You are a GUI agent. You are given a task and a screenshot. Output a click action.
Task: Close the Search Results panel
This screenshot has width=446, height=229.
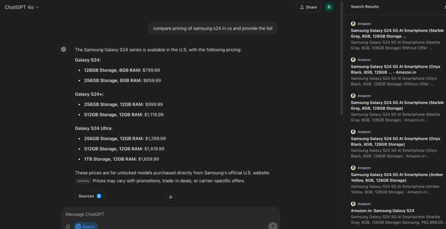[x=443, y=7]
